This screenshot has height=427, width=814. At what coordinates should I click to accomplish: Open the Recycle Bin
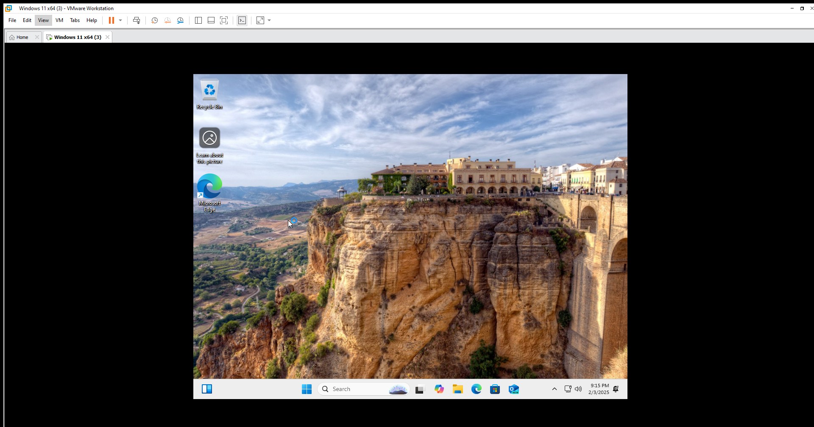(209, 90)
